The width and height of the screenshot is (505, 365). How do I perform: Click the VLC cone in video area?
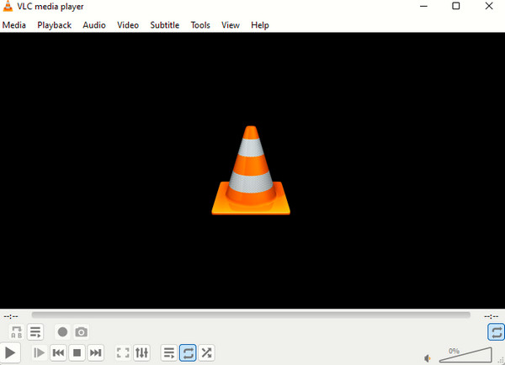click(251, 170)
